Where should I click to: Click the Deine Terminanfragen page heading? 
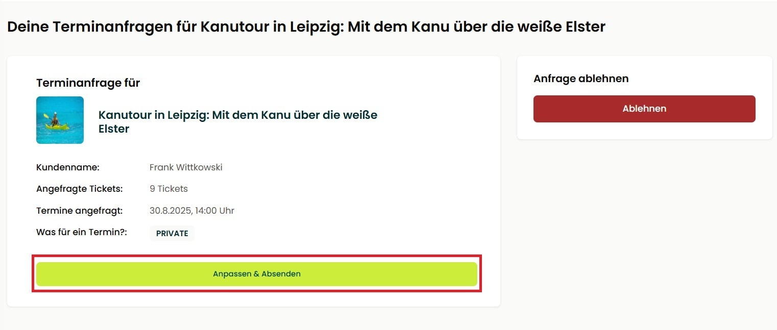306,27
